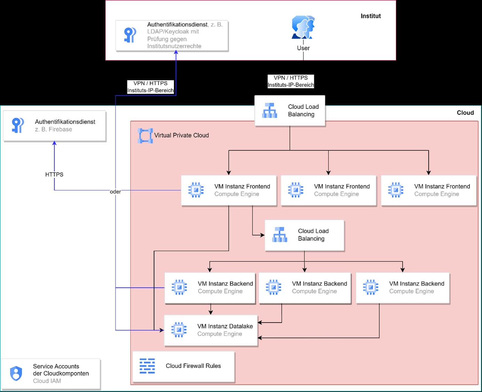The width and height of the screenshot is (482, 392).
Task: Select the chip icon of the leftmost VM Instanz Backend
Action: (x=179, y=287)
